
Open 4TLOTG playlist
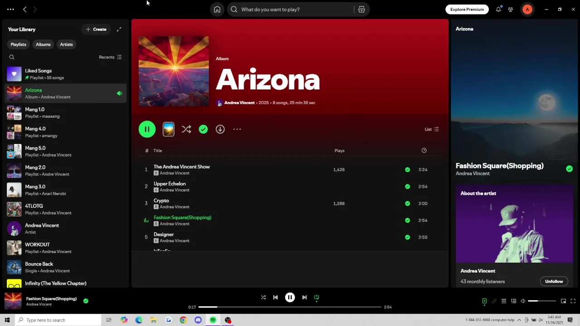(66, 209)
